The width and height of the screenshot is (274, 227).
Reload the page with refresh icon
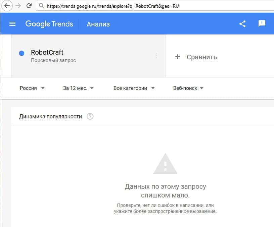coord(29,6)
